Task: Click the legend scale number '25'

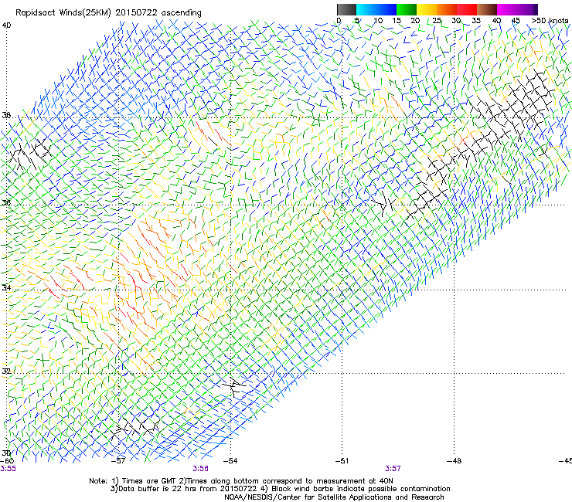Action: pos(437,21)
